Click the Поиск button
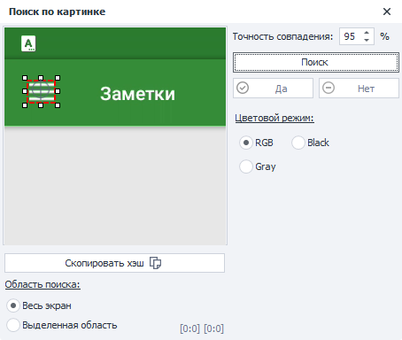 (316, 62)
